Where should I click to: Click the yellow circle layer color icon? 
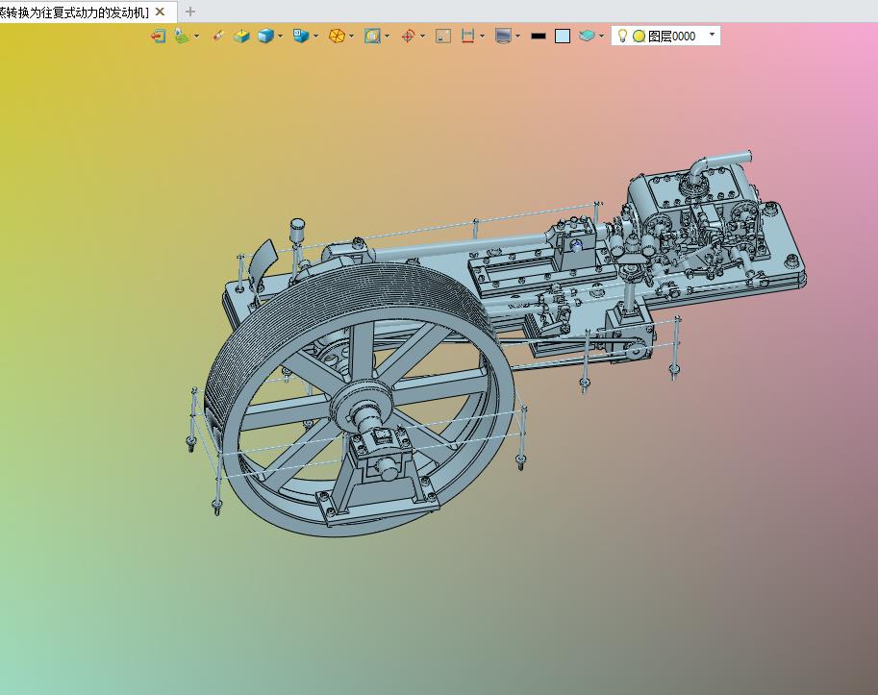(639, 37)
